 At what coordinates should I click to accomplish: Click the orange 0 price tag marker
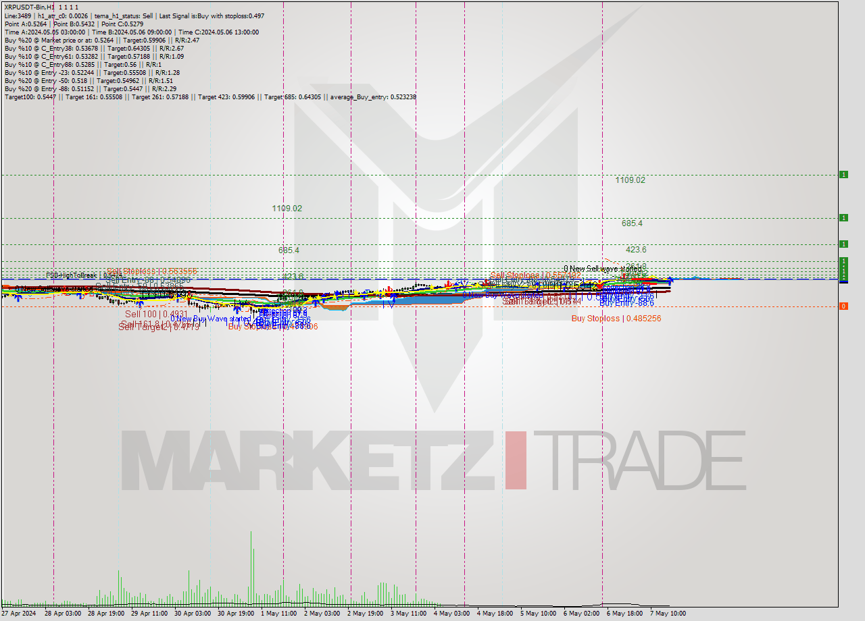[x=843, y=306]
